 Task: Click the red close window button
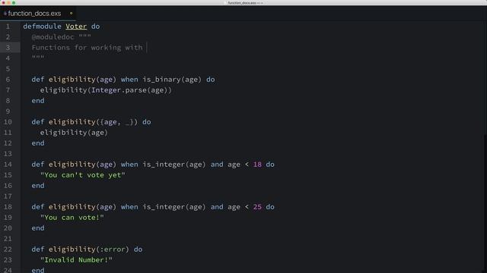[x=3, y=2]
